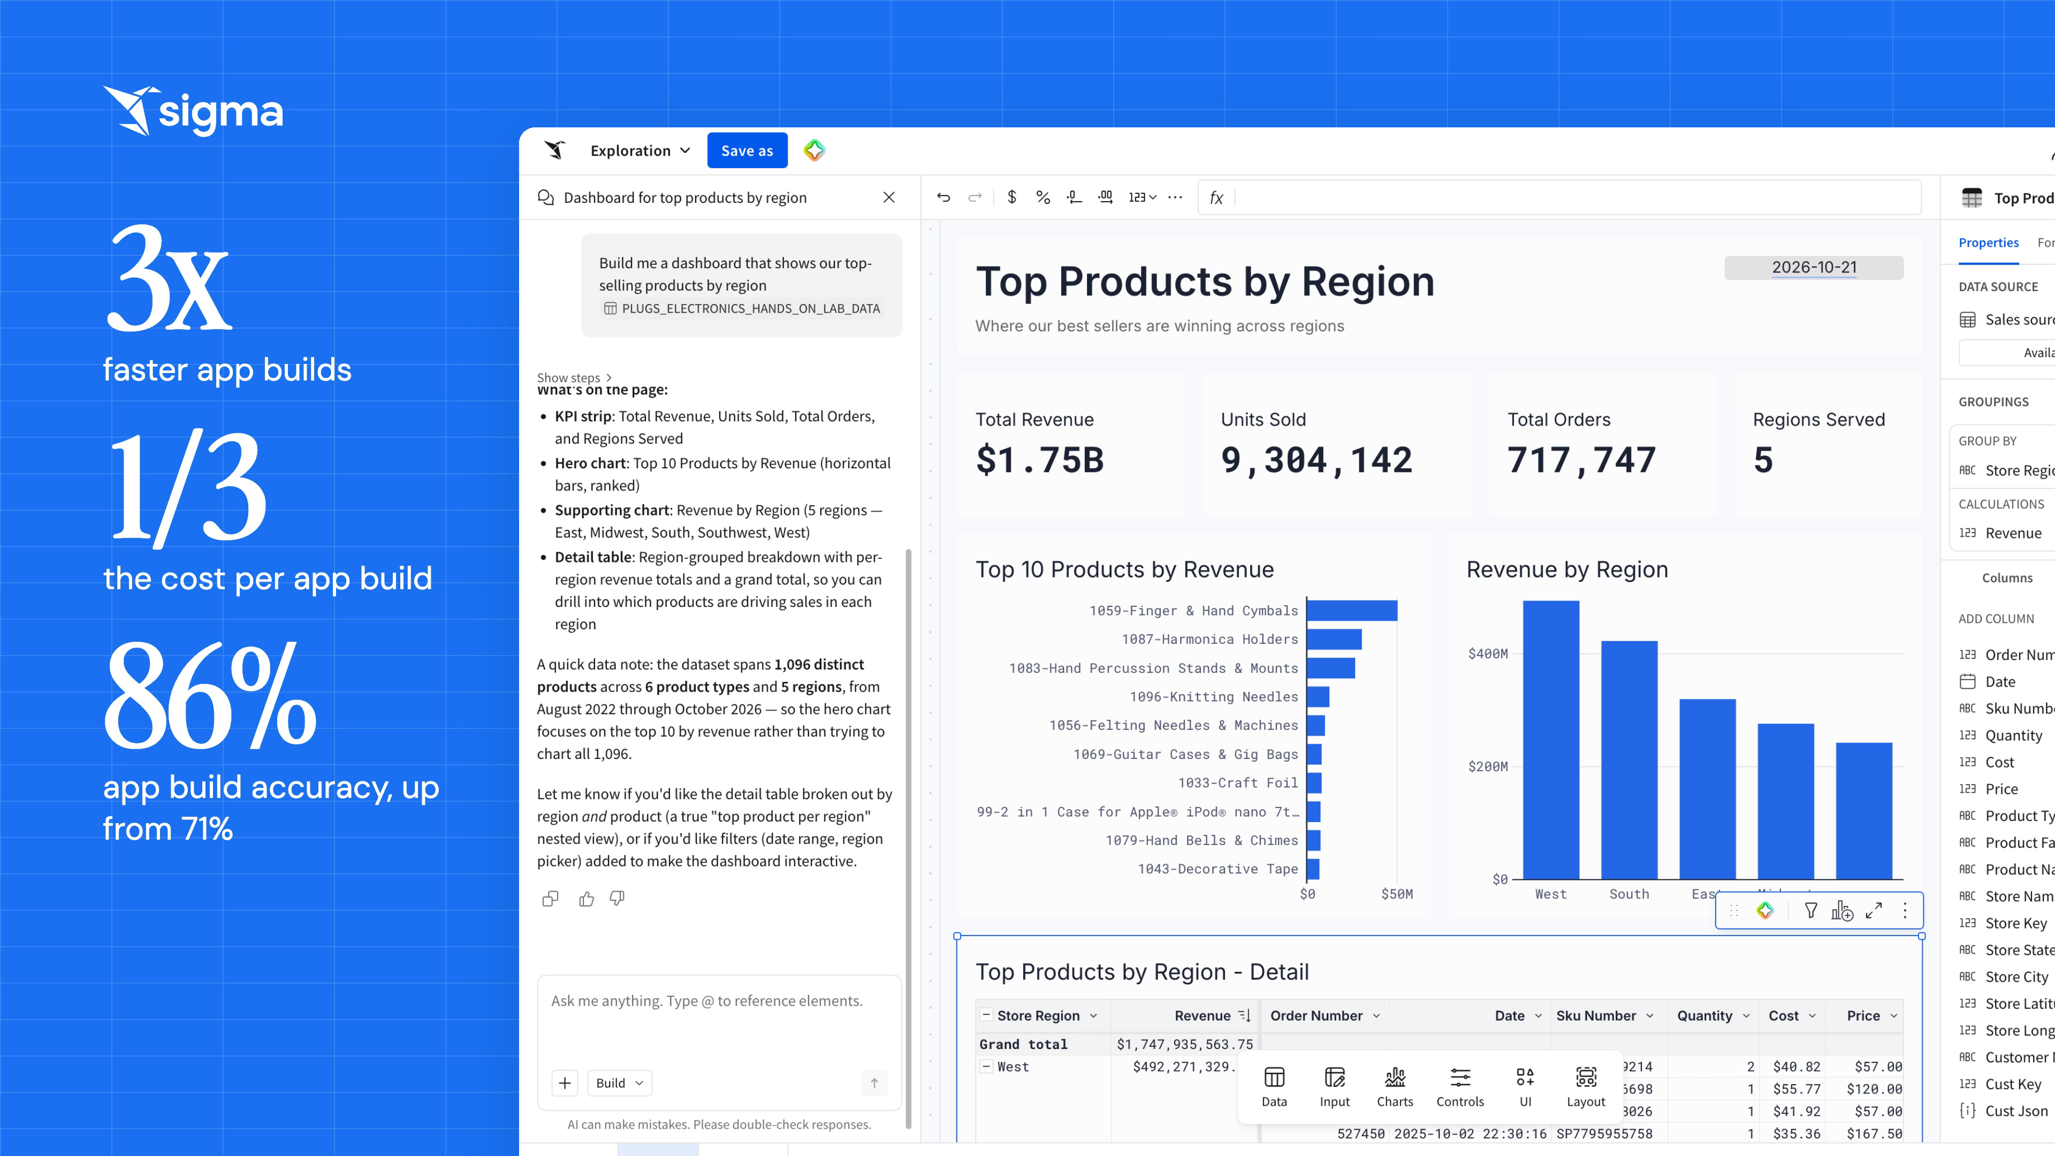The width and height of the screenshot is (2055, 1156).
Task: Click the Save as button
Action: (x=747, y=150)
